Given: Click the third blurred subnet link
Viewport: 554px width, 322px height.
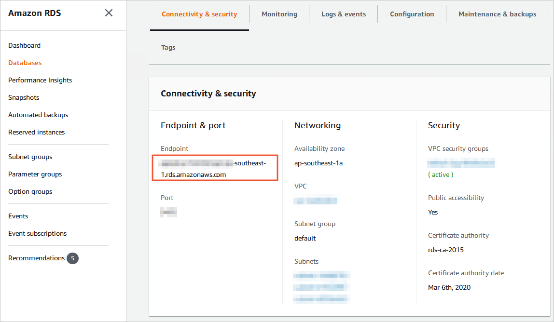Looking at the screenshot, I should point(321,299).
